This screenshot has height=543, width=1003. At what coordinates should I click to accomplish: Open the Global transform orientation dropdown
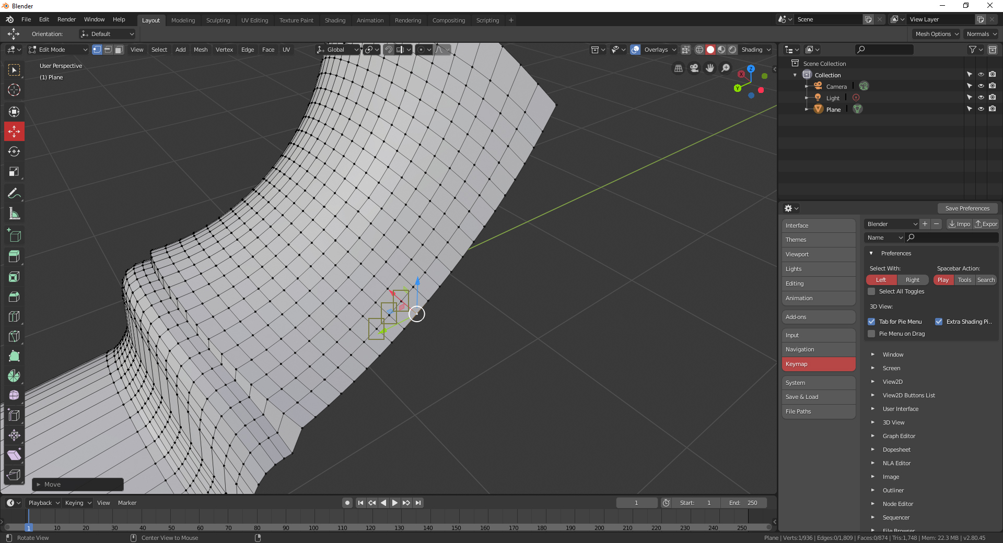pos(337,50)
